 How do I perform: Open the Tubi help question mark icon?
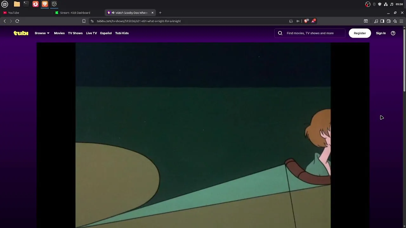coord(393,33)
